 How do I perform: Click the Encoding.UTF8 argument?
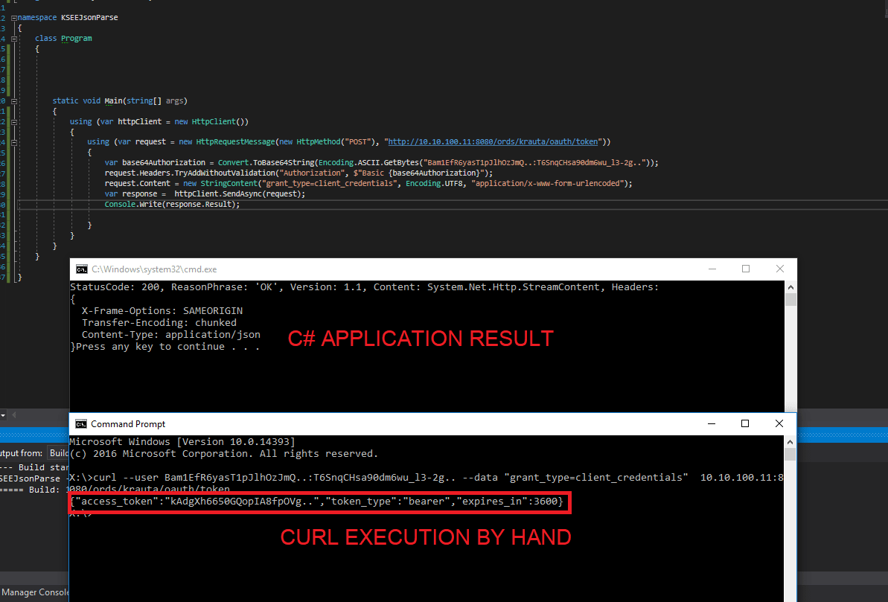pyautogui.click(x=435, y=184)
